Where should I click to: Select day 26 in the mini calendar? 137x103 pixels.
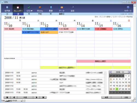(117, 89)
